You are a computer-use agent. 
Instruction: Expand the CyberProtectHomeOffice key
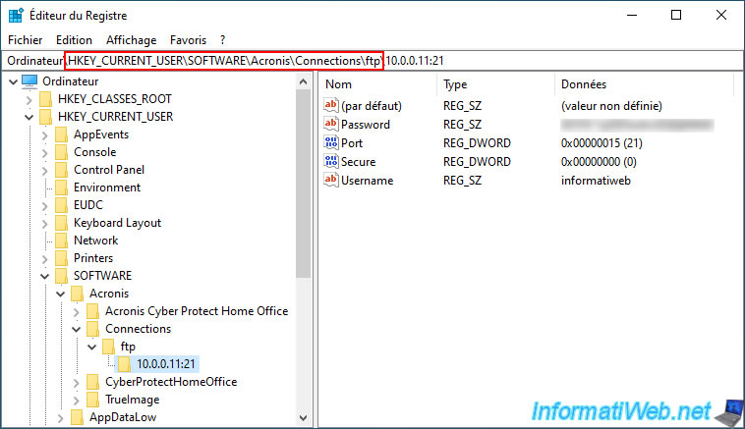(x=76, y=382)
